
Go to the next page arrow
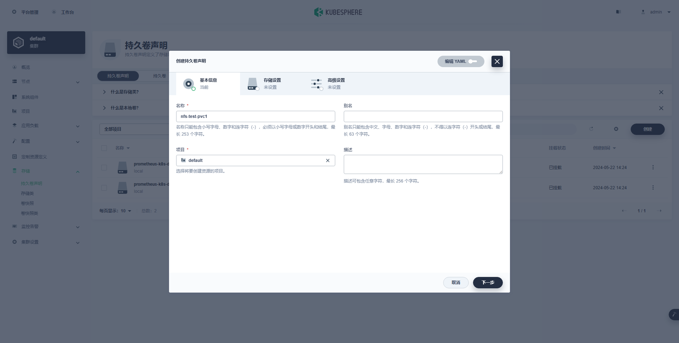[x=660, y=211]
